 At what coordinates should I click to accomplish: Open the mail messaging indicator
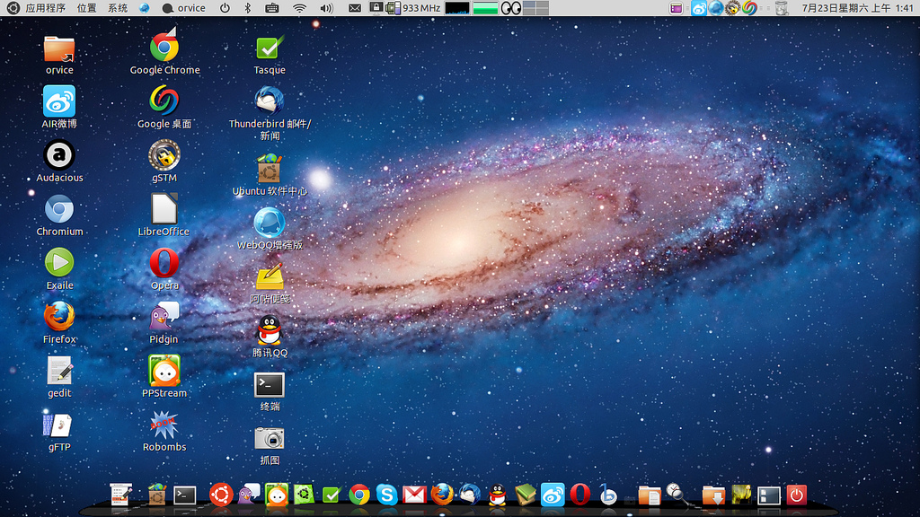(355, 7)
